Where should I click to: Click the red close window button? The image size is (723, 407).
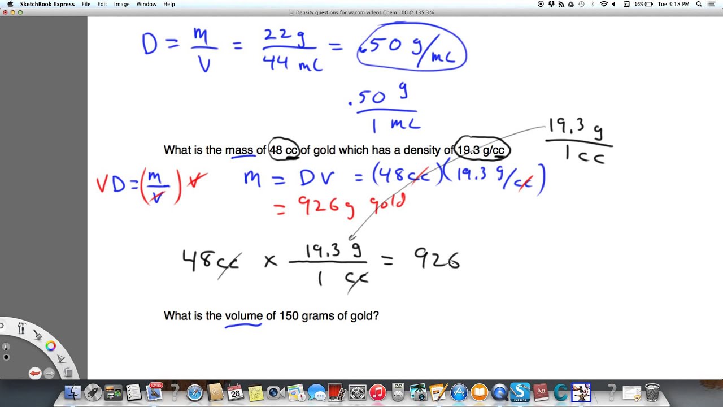[x=5, y=12]
